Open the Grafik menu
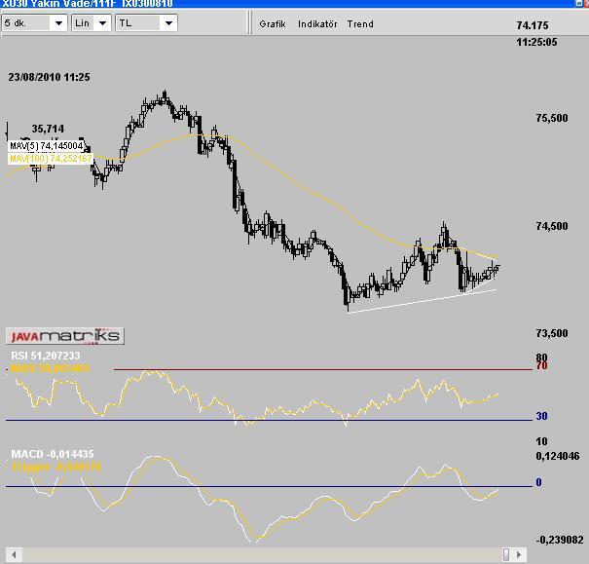The image size is (589, 564). tap(273, 24)
